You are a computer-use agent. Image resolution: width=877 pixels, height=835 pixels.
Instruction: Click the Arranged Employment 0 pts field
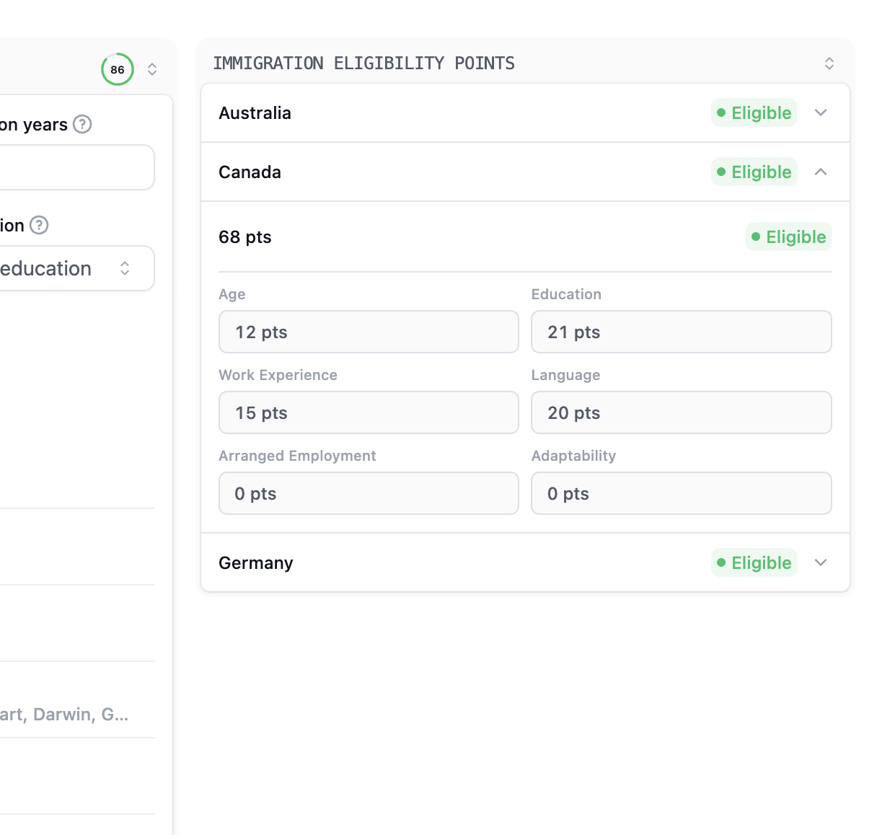[369, 493]
